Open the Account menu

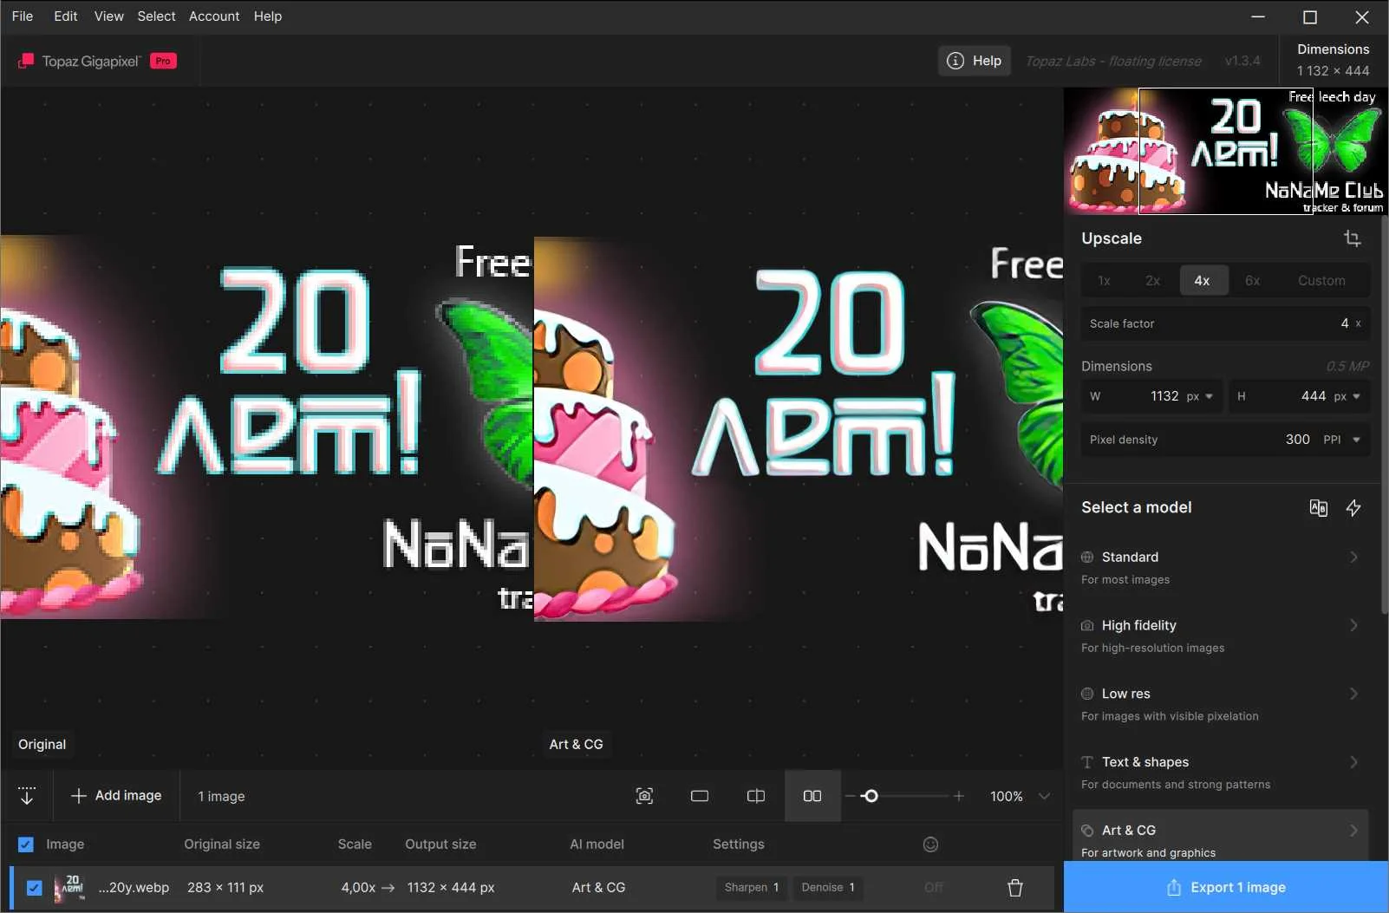point(214,16)
